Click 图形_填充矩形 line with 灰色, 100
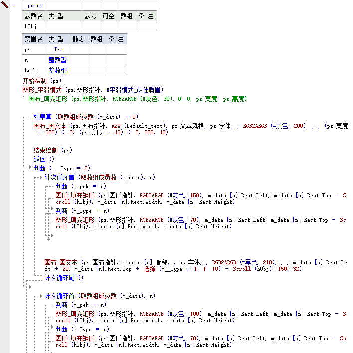The height and width of the screenshot is (353, 353). (x=200, y=317)
